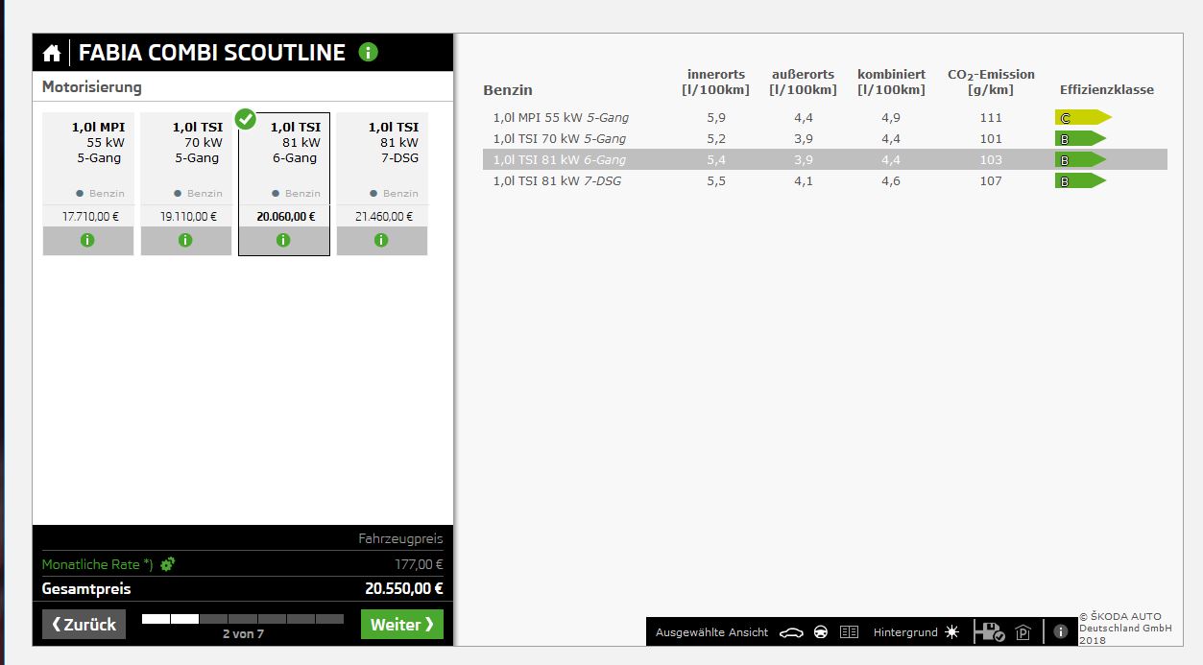Click Hintergrund label
Screen dimensions: 1203x665
pyautogui.click(x=905, y=632)
